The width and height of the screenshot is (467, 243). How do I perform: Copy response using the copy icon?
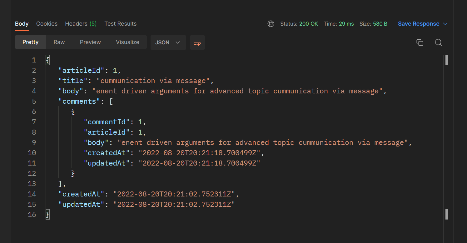point(420,42)
